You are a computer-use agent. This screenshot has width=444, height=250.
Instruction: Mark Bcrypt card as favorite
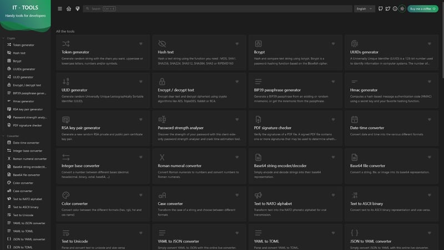[x=333, y=43]
